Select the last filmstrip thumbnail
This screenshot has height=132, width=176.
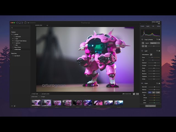119,103
